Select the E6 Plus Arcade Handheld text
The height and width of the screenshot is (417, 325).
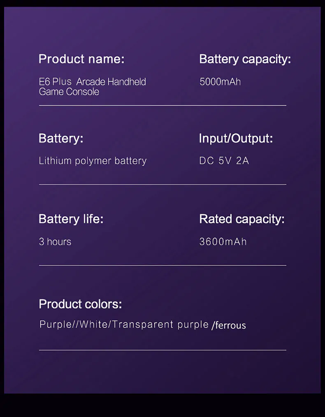point(93,82)
